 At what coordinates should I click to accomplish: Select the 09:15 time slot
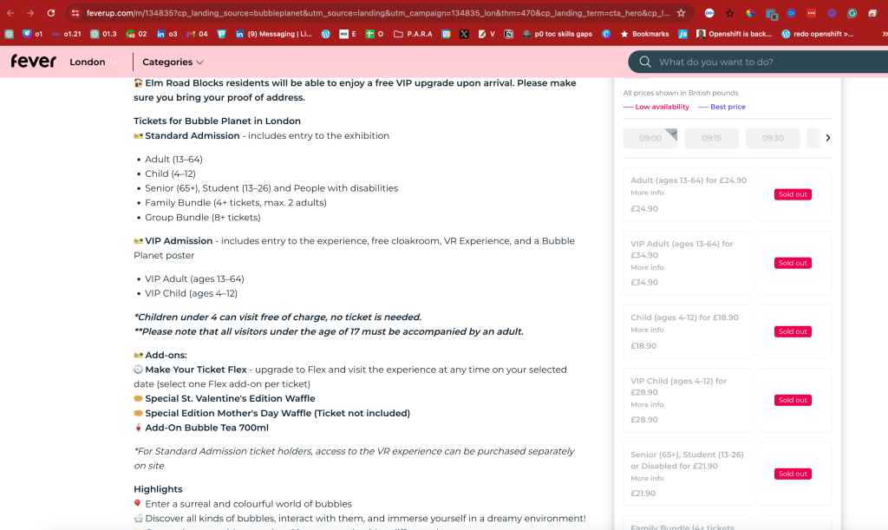(711, 138)
